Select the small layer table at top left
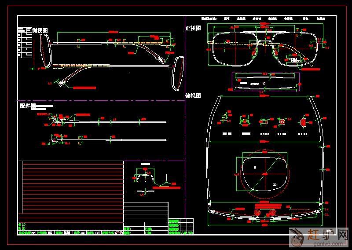Viewport: 352px width, 250px height. [x=25, y=43]
